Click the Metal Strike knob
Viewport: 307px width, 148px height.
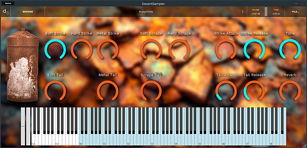(108, 50)
